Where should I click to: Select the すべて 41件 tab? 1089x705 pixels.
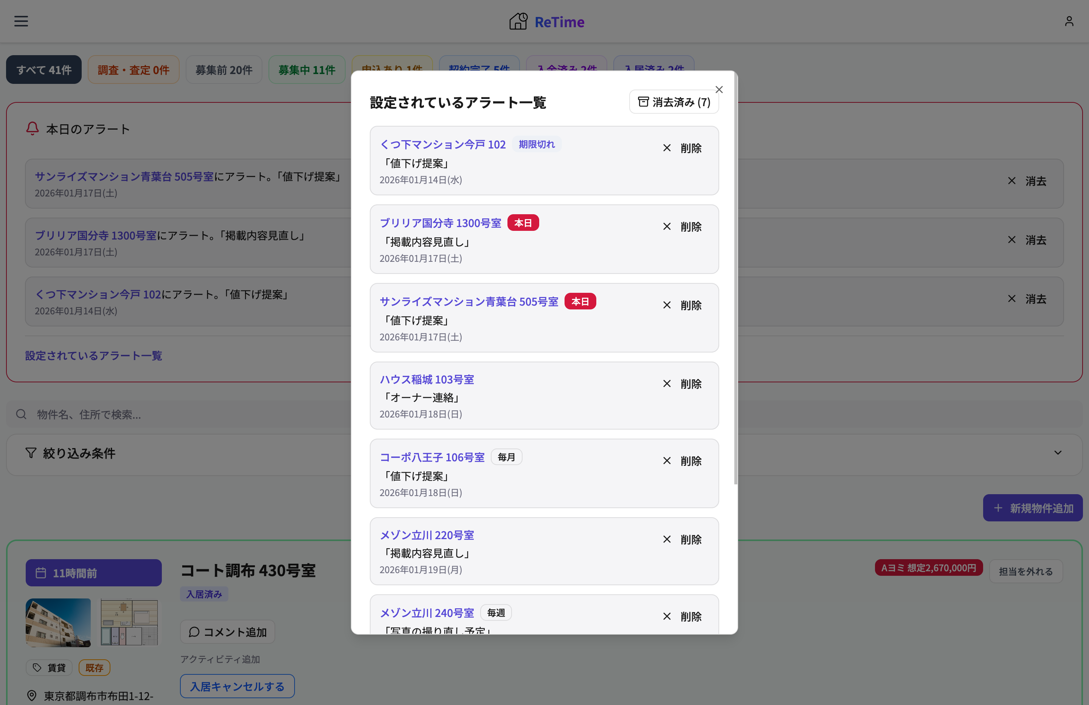click(x=43, y=70)
